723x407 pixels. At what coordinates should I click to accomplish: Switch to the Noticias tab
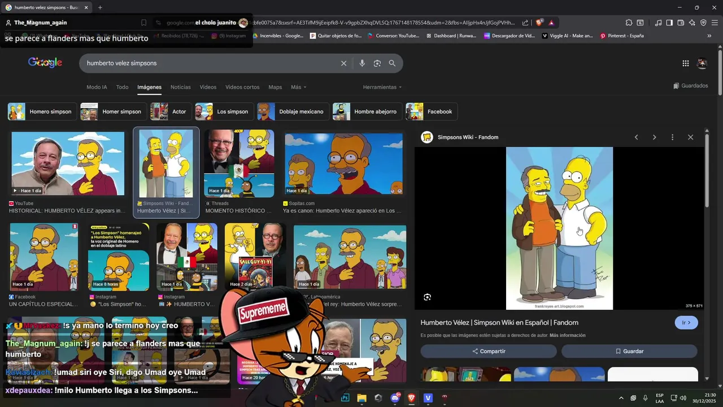tap(181, 87)
